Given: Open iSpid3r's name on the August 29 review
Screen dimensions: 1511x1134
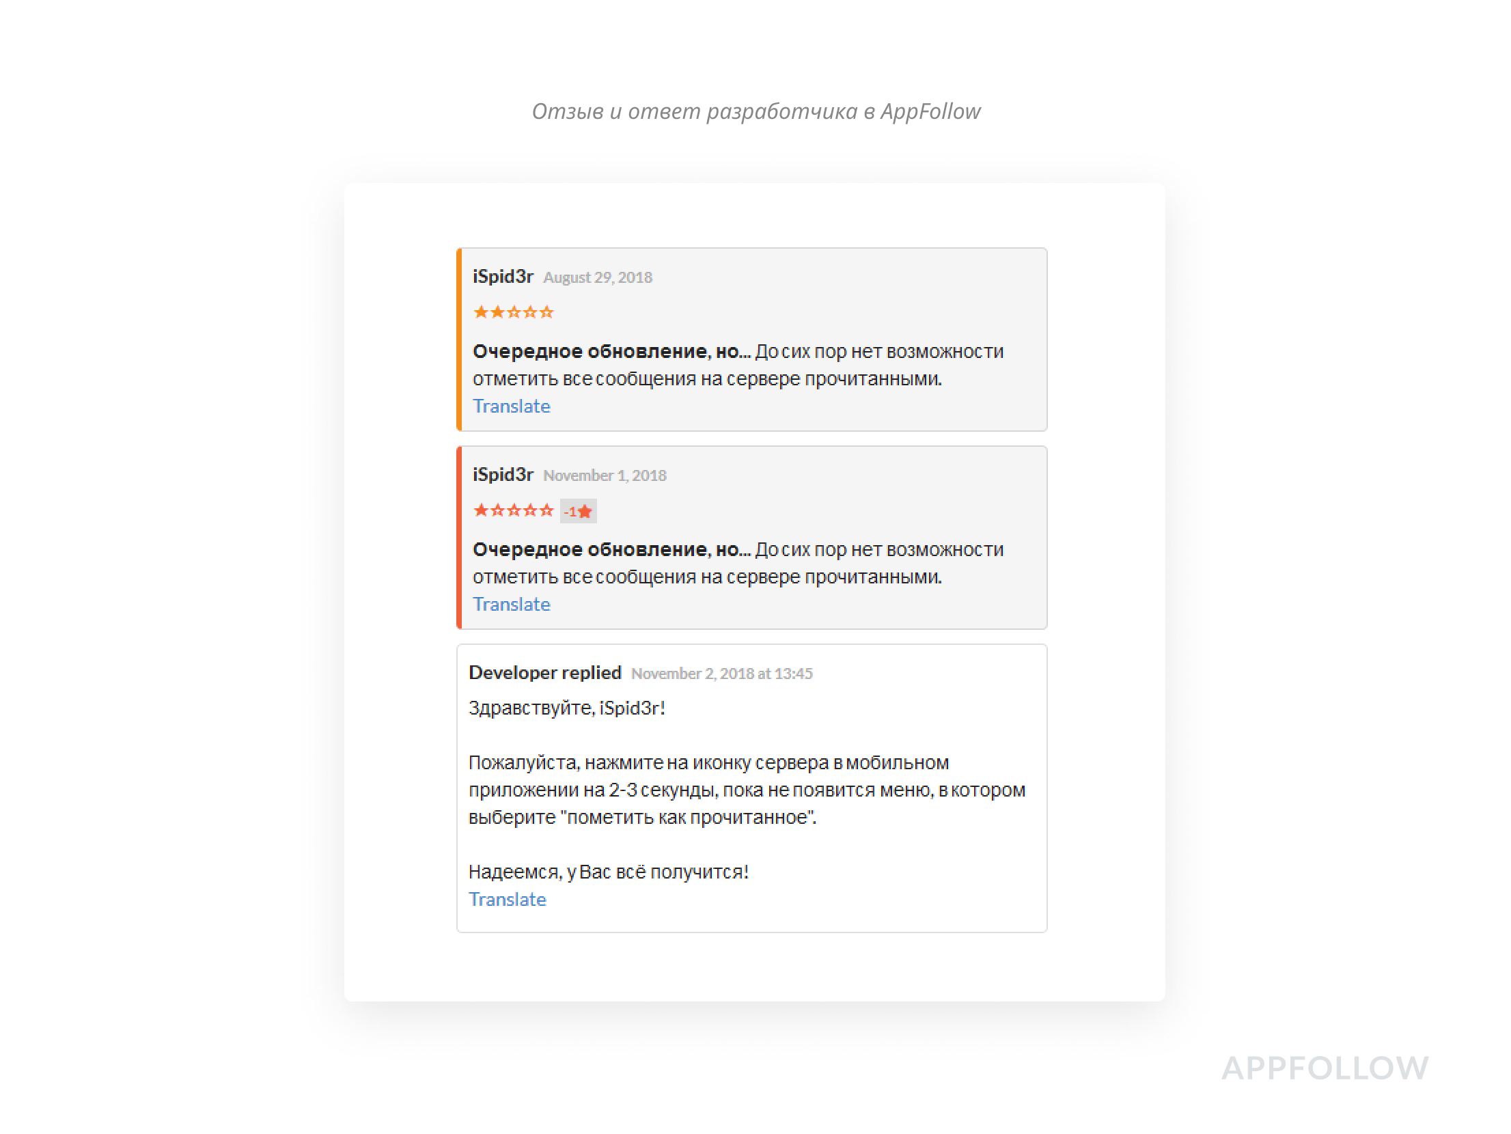Looking at the screenshot, I should [503, 277].
